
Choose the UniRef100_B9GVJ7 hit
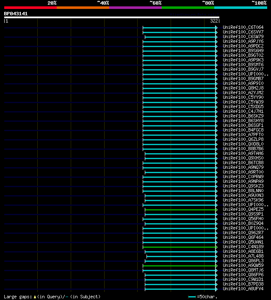pyautogui.click(x=243, y=70)
